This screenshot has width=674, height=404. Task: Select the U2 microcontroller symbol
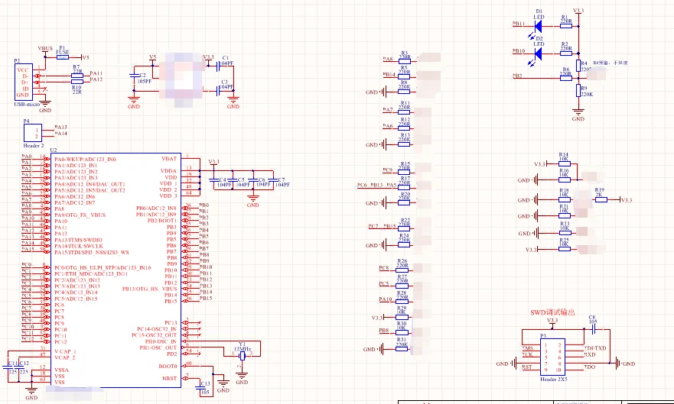point(116,270)
